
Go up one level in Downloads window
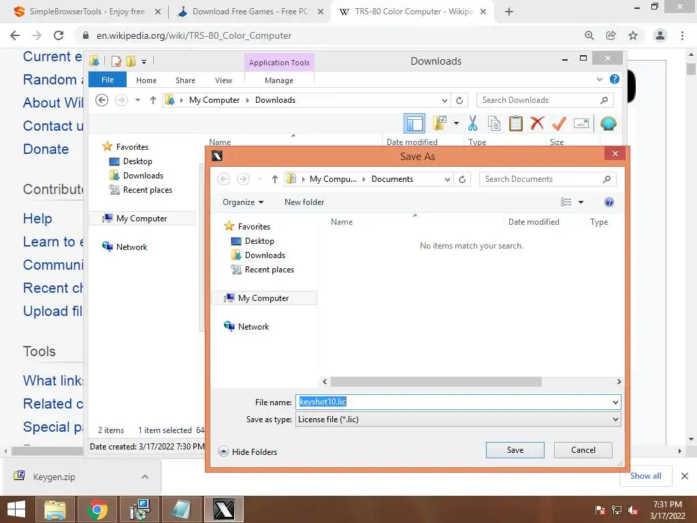coord(153,100)
